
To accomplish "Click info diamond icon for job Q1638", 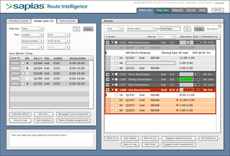I will [27, 74].
